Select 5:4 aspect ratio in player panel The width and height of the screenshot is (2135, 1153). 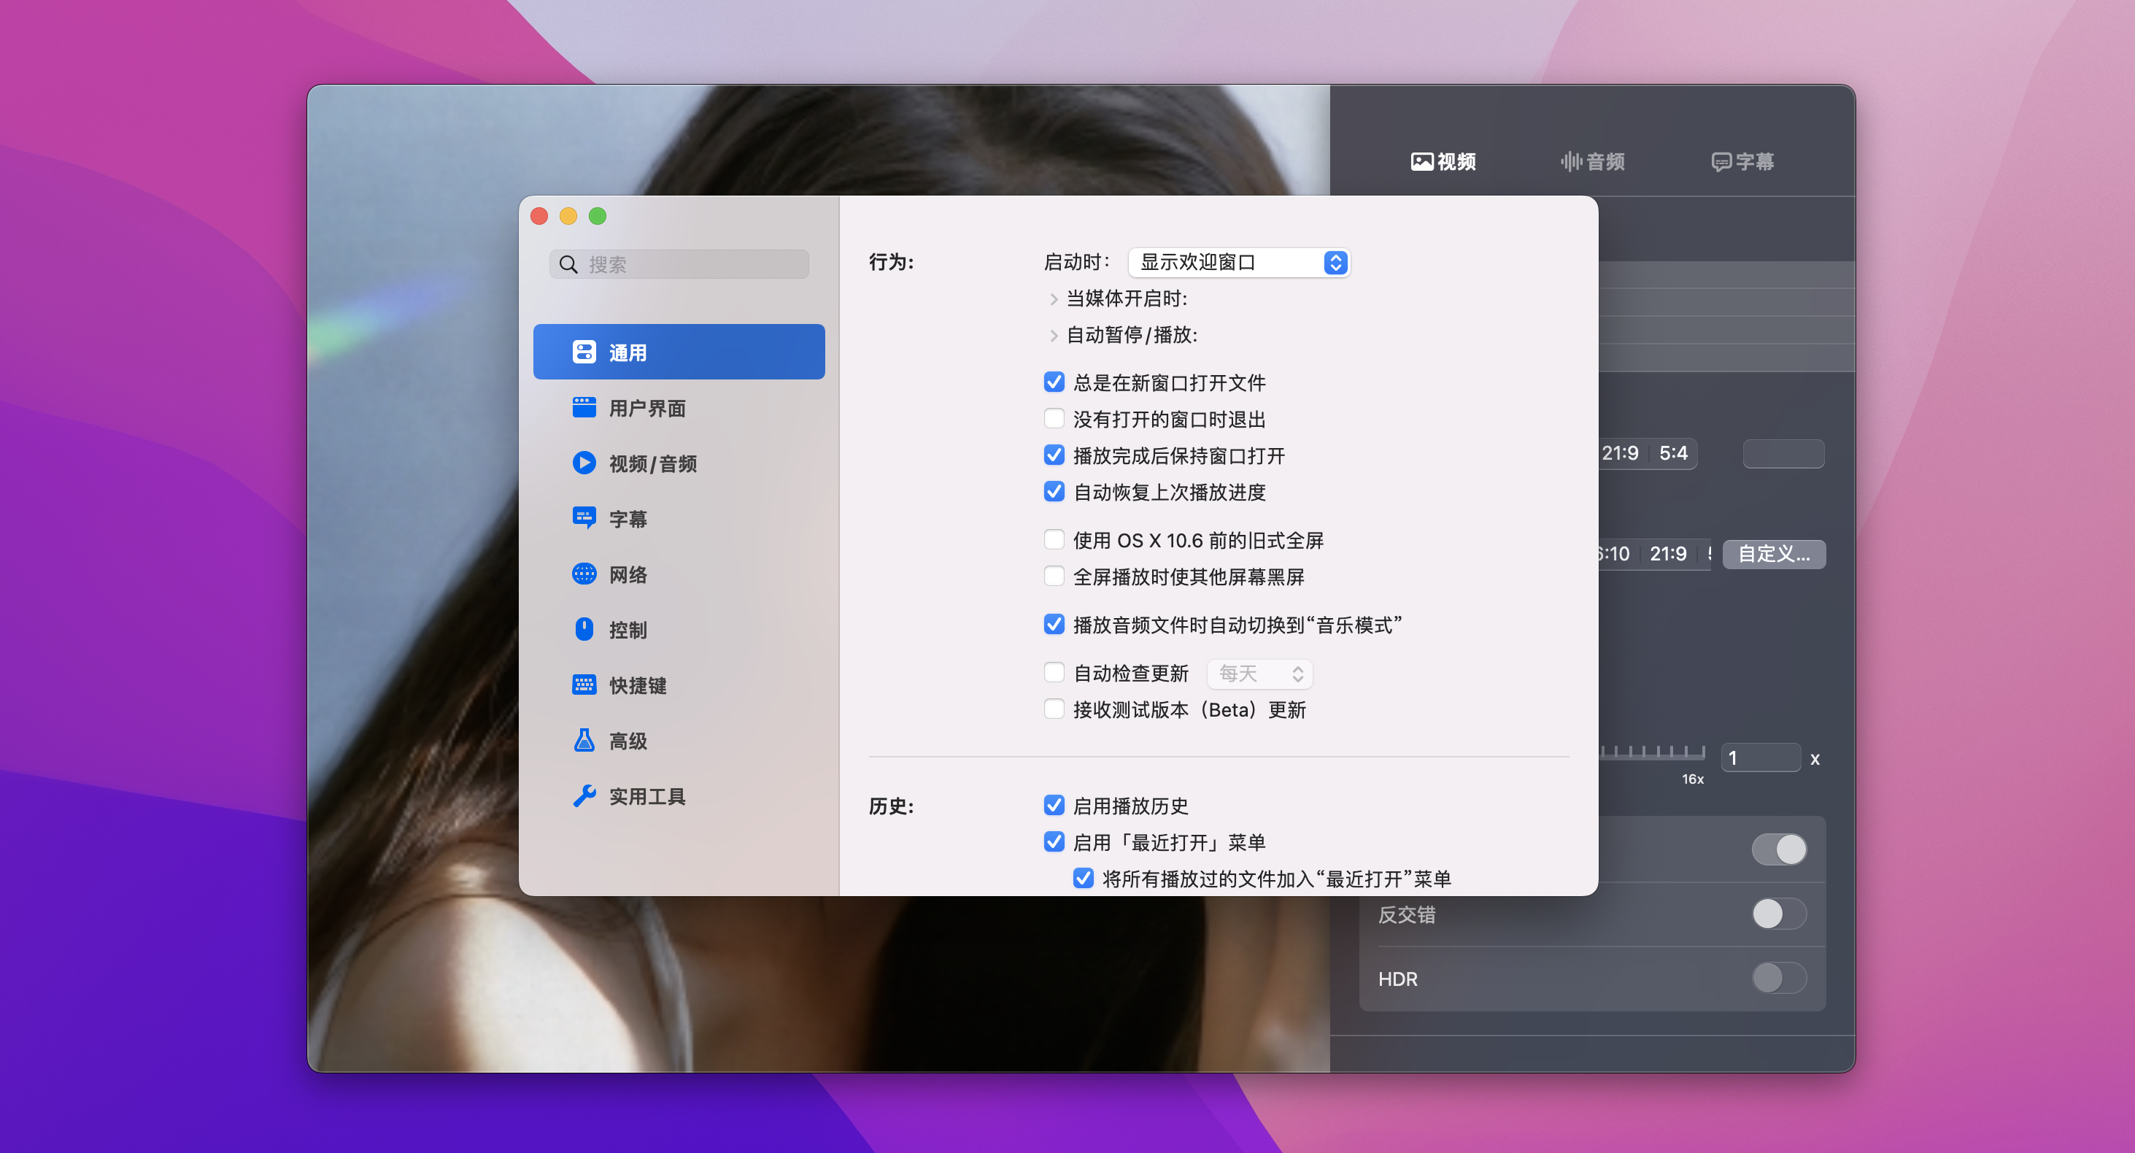coord(1673,453)
